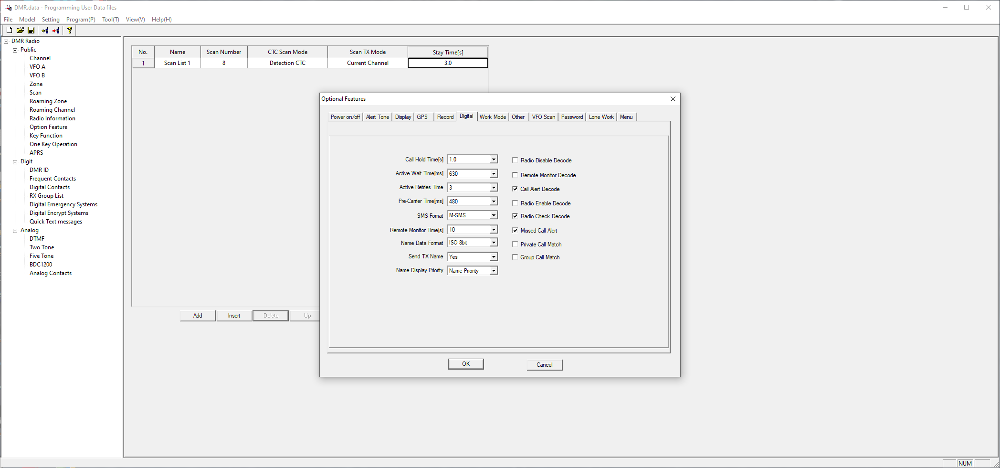Screen dimensions: 1000x468
Task: Open the Call Hold Time dropdown
Action: coord(494,160)
